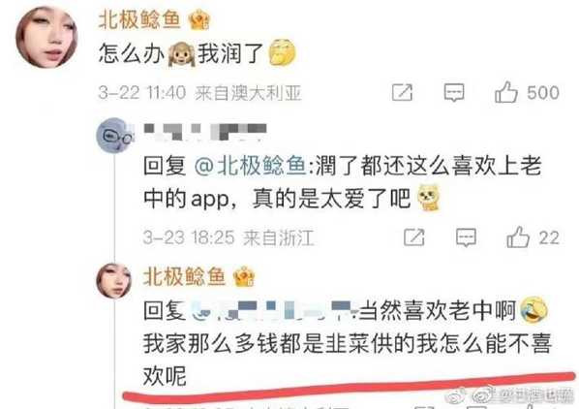Tap the dog emoji after 真的是太爱了吧

point(428,198)
